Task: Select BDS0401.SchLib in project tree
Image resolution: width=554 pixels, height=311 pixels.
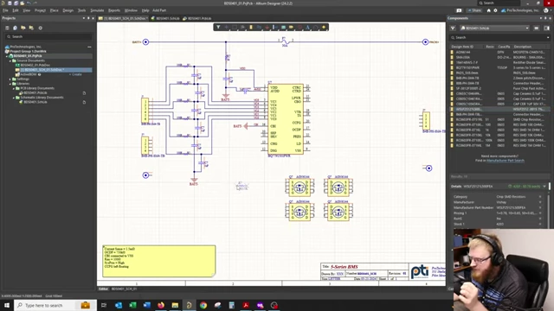Action: pyautogui.click(x=33, y=102)
